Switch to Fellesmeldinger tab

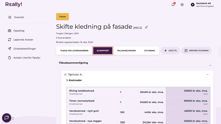point(126,51)
